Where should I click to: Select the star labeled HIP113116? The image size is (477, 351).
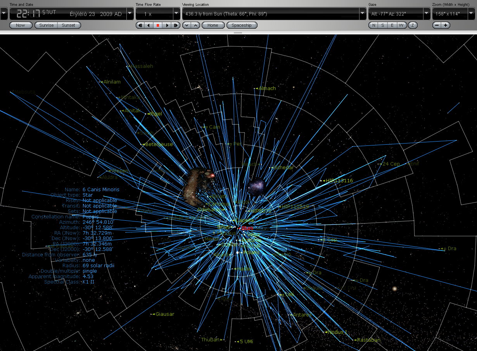tap(339, 181)
